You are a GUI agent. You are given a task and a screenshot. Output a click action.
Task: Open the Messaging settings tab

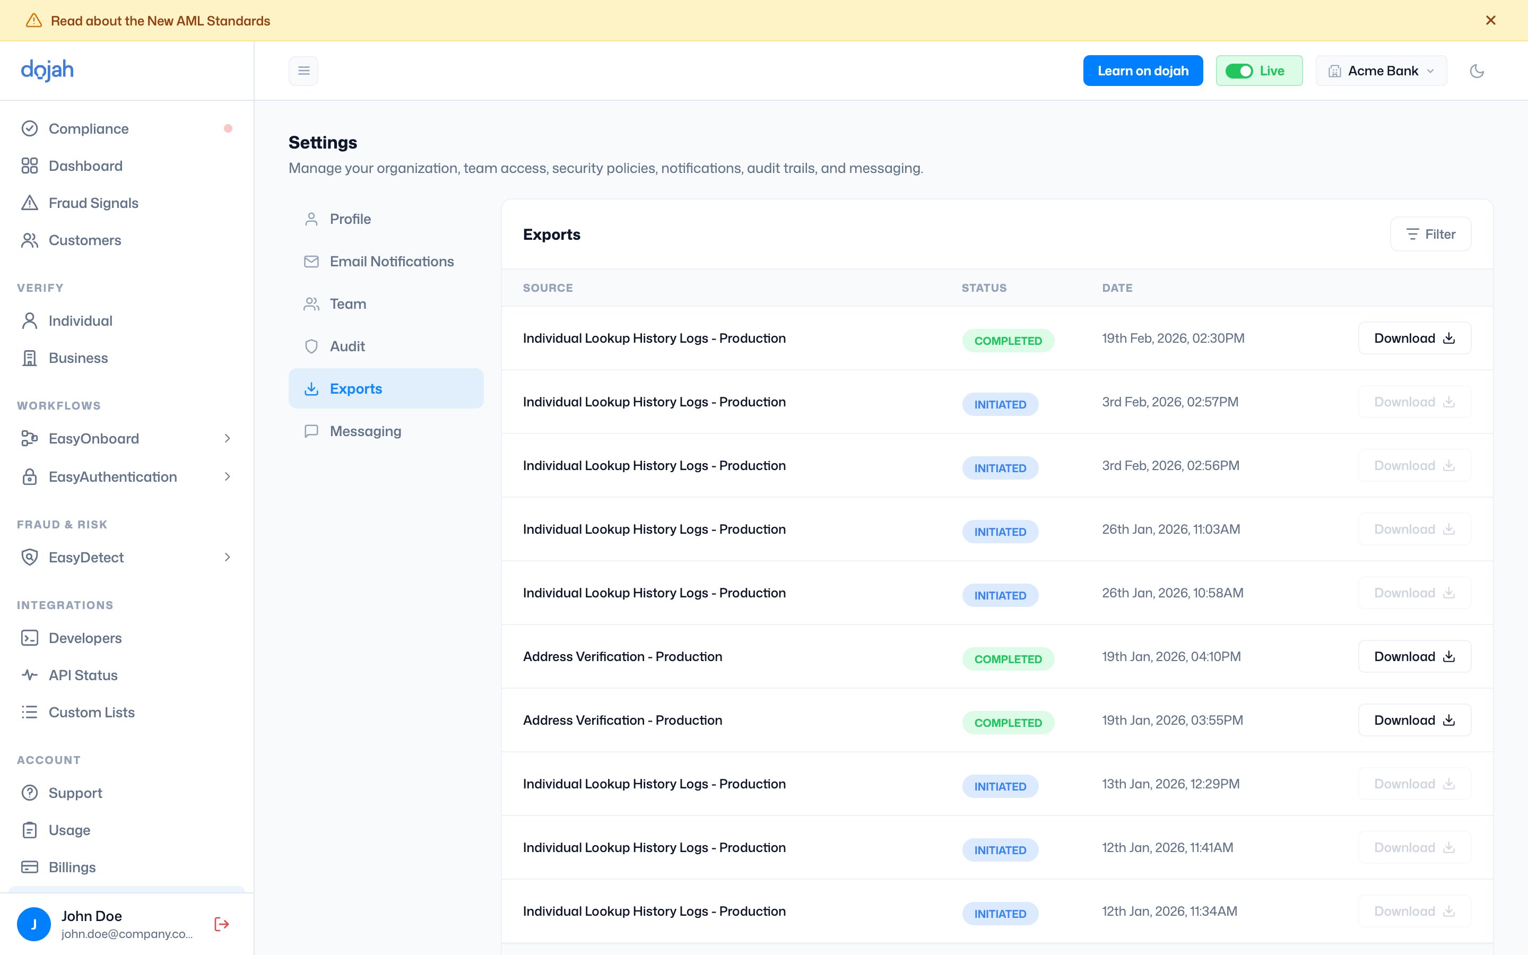(386, 431)
